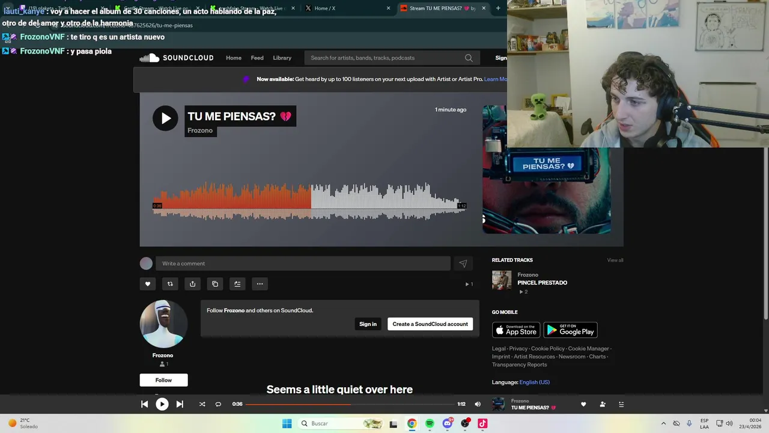Click the SoundCloud logo
This screenshot has width=769, height=433.
point(177,58)
